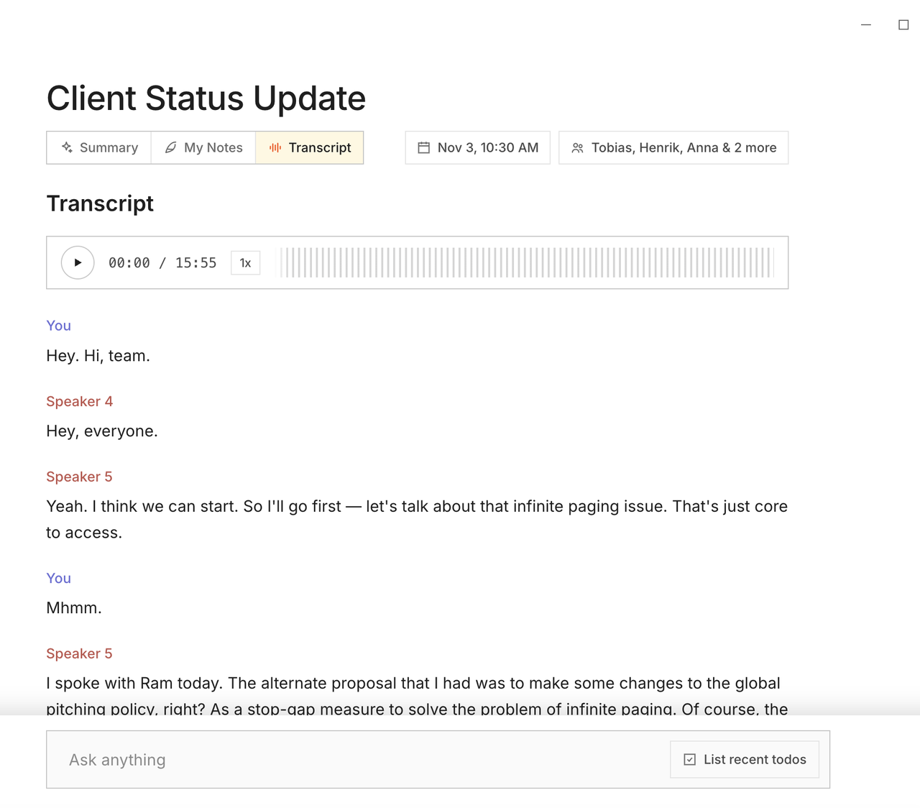Click the 'I spoke with Ram today' paragraph

click(417, 695)
